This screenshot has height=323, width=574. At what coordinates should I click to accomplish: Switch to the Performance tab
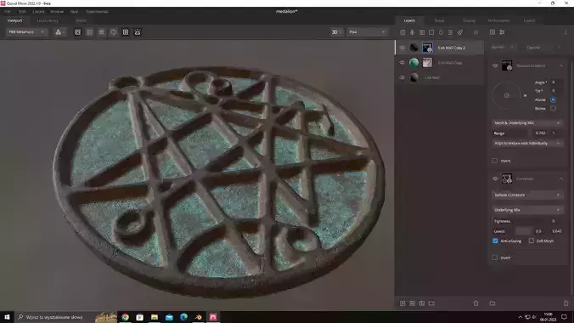click(499, 21)
